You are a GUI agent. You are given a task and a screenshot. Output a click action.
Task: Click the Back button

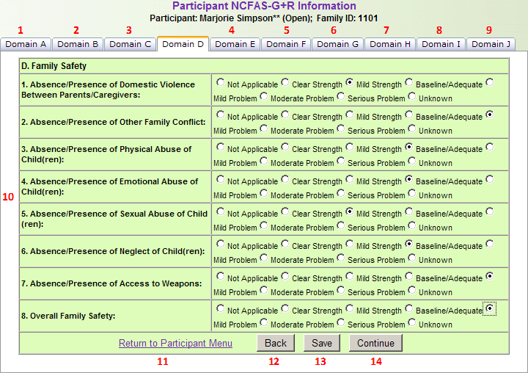(x=276, y=343)
